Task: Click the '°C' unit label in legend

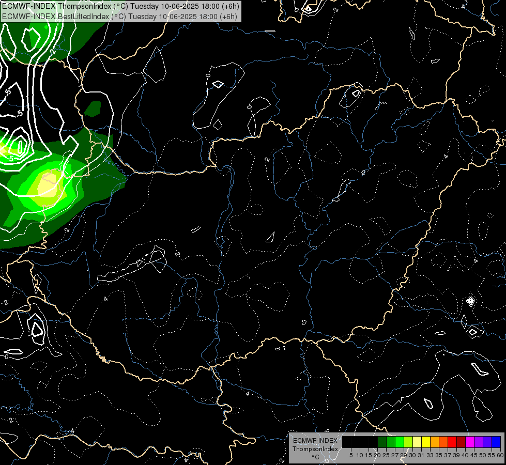Action: (316, 457)
